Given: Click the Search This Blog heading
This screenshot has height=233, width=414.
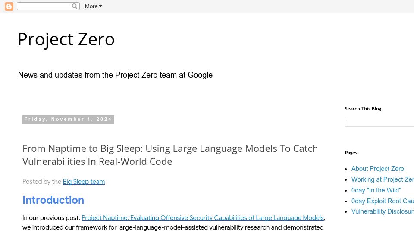Looking at the screenshot, I should point(363,109).
